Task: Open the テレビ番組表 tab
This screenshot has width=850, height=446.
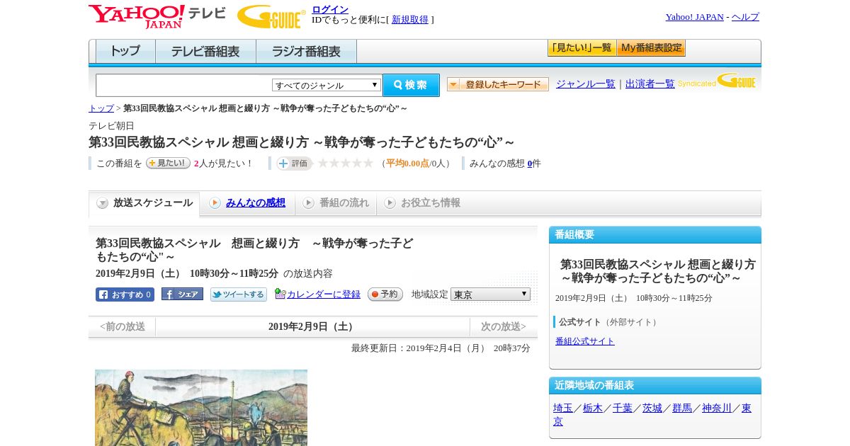Action: pos(205,51)
